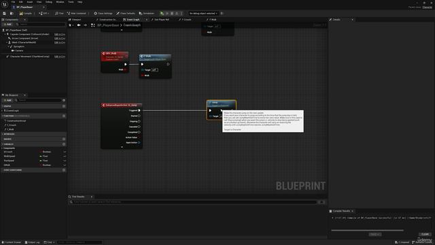
Task: Open the graph bookmarks dropdown
Action: point(71,25)
